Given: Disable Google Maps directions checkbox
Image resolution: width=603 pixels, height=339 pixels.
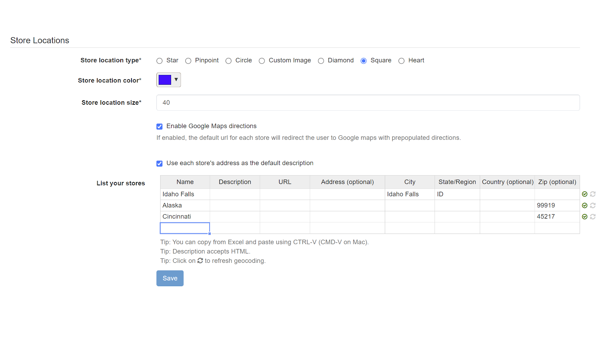Looking at the screenshot, I should pyautogui.click(x=160, y=126).
